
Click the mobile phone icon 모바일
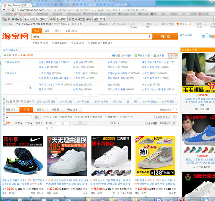(3, 24)
